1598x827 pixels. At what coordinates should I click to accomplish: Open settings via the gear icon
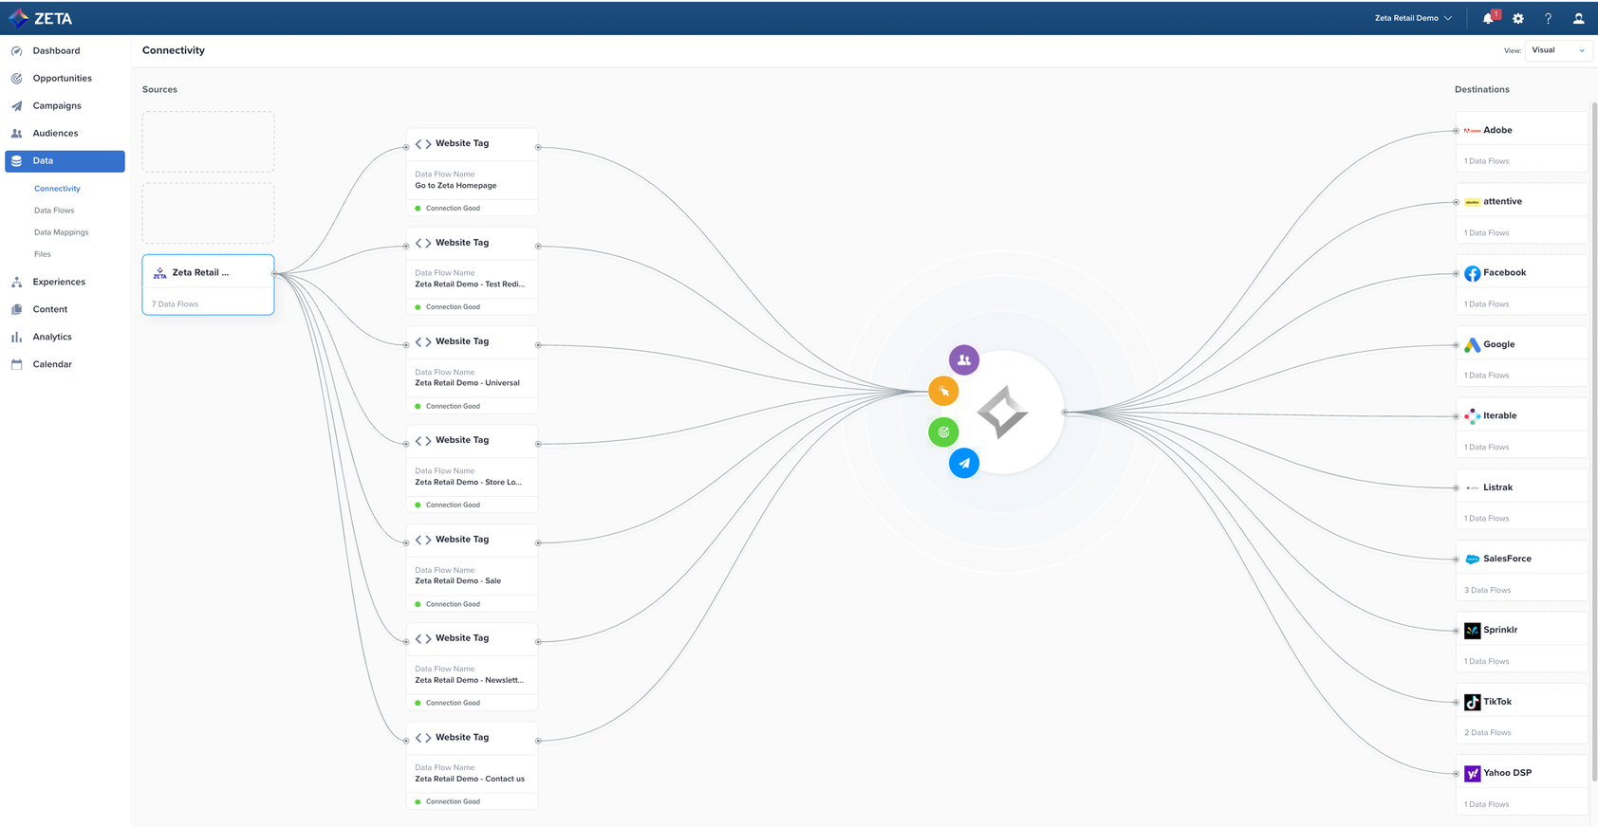(x=1518, y=19)
